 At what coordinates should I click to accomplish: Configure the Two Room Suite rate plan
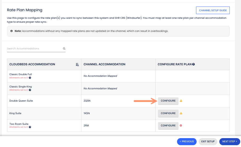point(168,126)
